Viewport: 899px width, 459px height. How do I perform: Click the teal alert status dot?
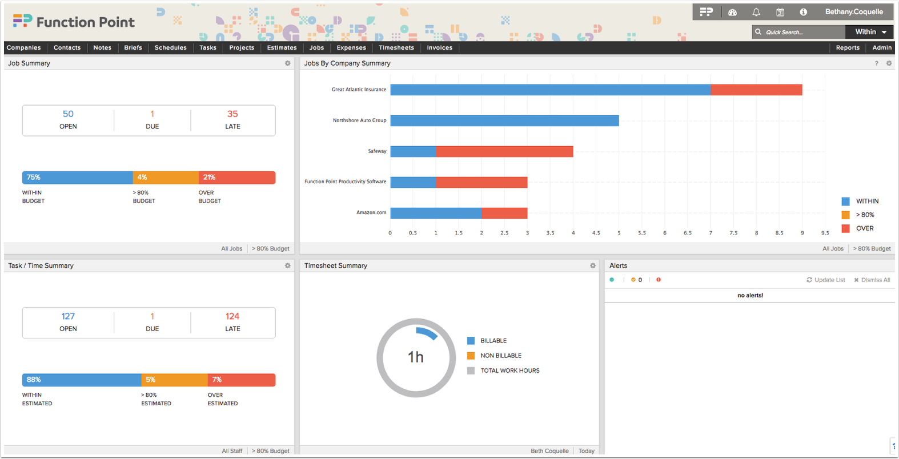click(612, 280)
